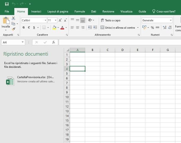Viewport: 181px width, 143px height.
Task: Increase decimal places
Action: 165,28
